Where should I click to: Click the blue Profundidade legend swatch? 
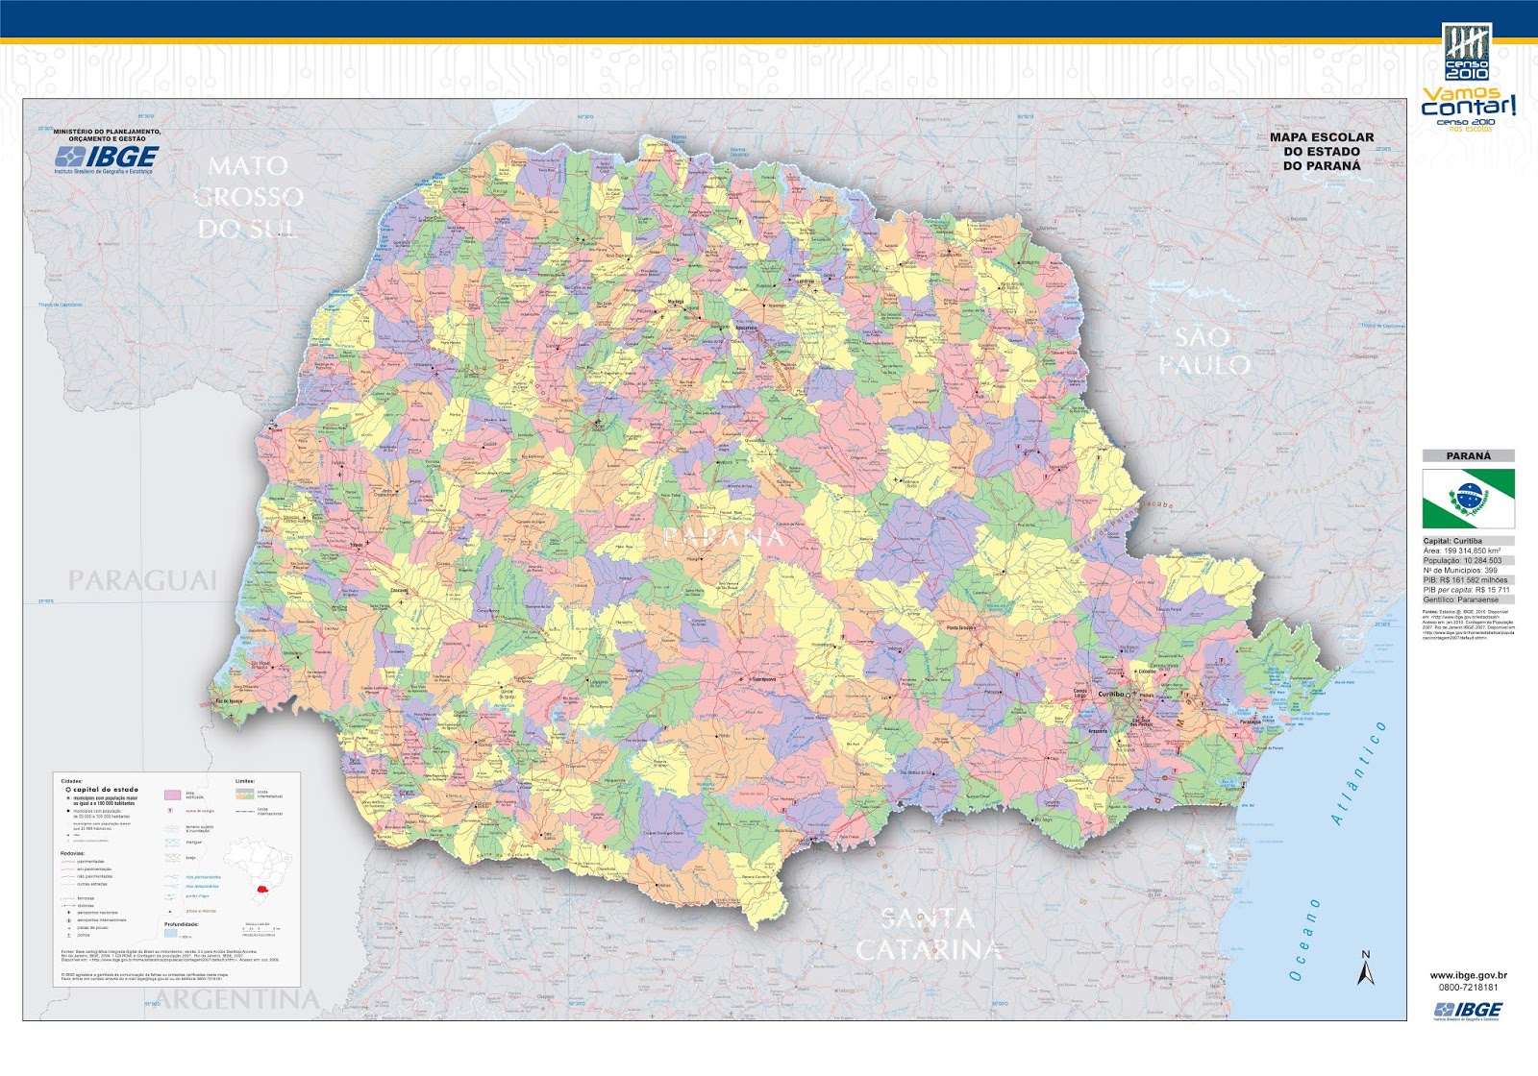coord(170,933)
